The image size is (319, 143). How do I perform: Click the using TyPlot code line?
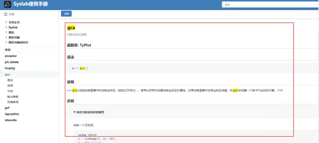tap(88, 135)
